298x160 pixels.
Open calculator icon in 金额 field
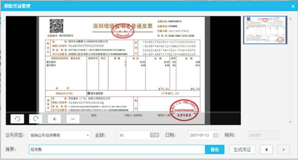coord(154,135)
